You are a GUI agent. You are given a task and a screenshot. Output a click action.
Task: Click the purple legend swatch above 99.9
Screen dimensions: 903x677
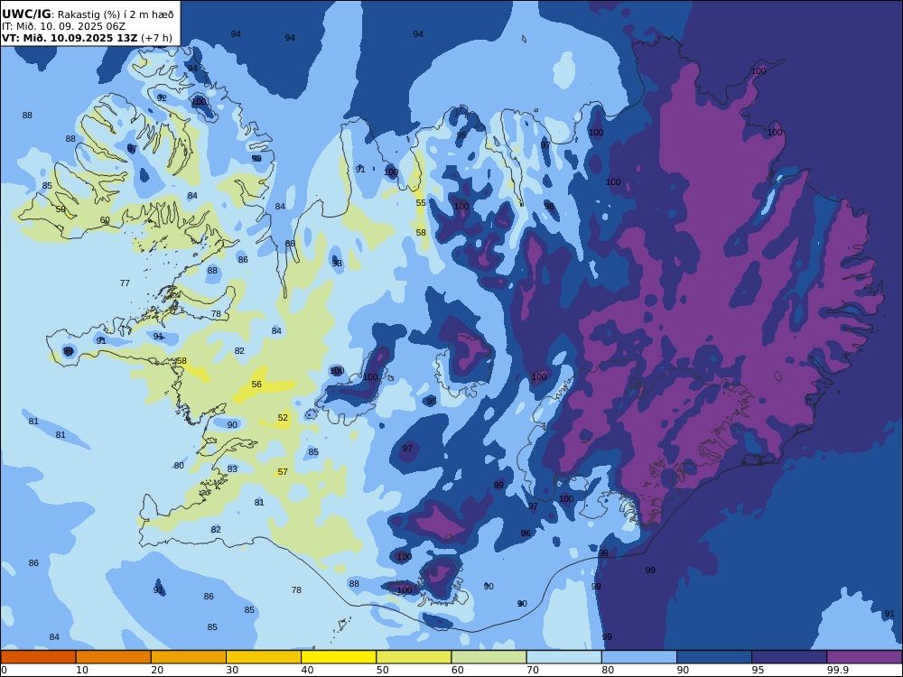pyautogui.click(x=864, y=657)
